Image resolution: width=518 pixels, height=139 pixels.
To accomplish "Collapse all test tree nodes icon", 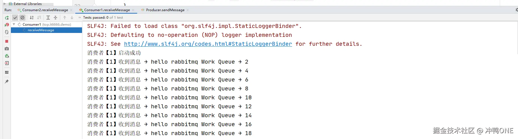I will (55, 18).
